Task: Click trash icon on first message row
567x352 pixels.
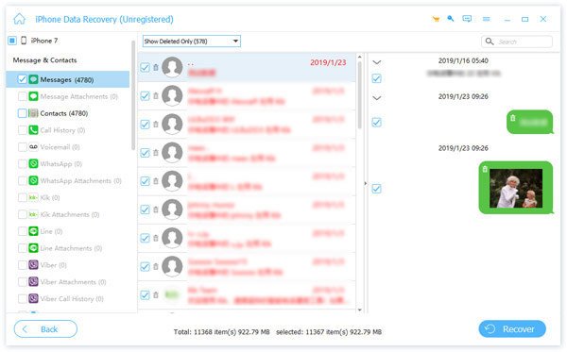Action: [x=156, y=67]
